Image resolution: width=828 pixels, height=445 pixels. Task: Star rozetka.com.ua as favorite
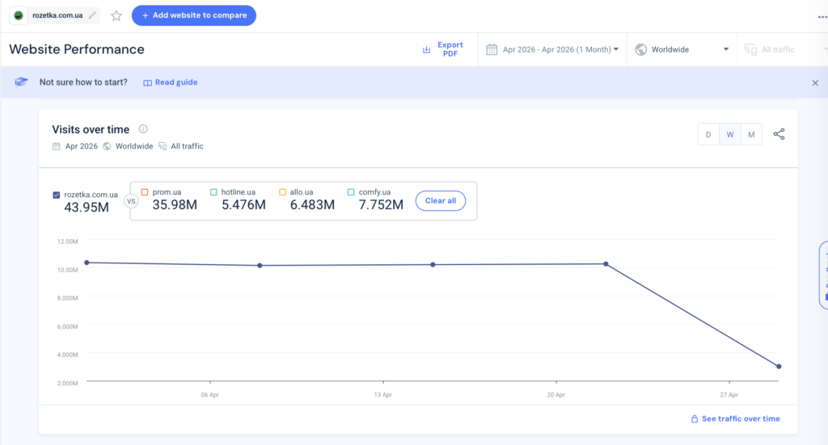pos(116,16)
